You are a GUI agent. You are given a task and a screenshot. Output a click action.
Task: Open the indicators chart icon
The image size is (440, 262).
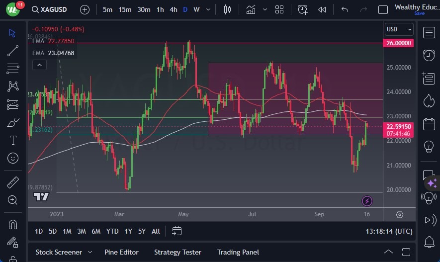pos(251,9)
